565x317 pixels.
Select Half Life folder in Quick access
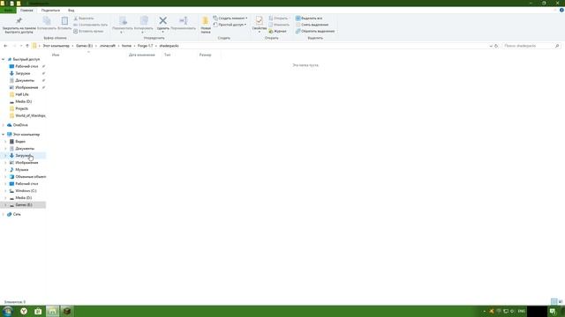click(x=22, y=94)
